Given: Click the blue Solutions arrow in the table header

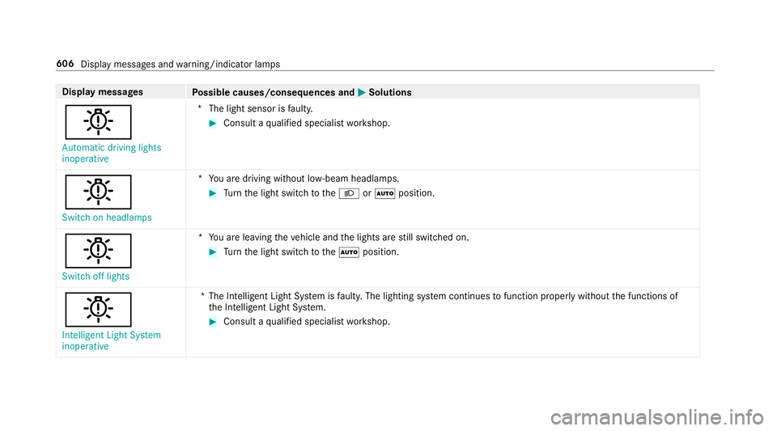Looking at the screenshot, I should tap(362, 92).
